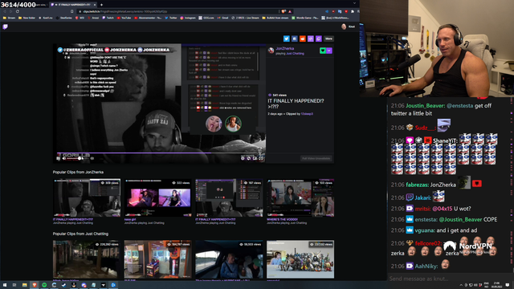514x289 pixels.
Task: Open the WHERE'S THE VODDD! clip thumbnail
Action: pyautogui.click(x=300, y=197)
